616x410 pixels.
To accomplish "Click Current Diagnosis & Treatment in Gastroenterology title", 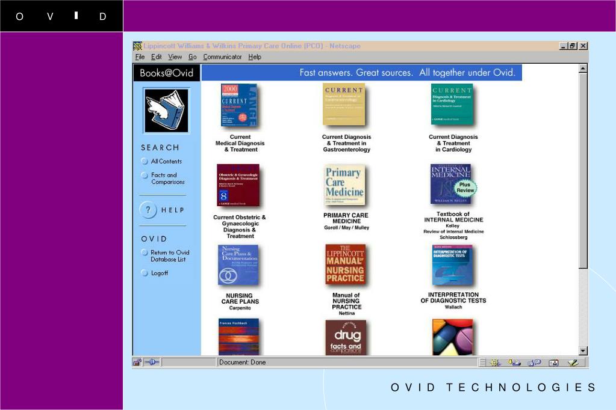I will pyautogui.click(x=346, y=143).
